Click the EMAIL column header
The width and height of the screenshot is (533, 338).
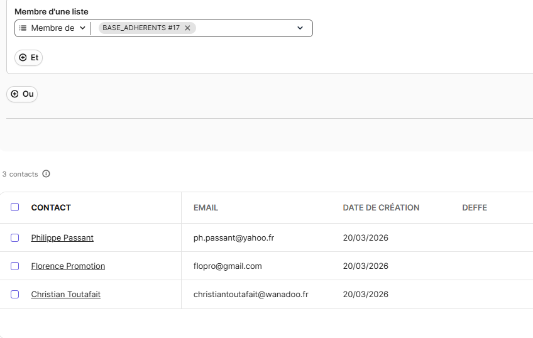(x=206, y=208)
